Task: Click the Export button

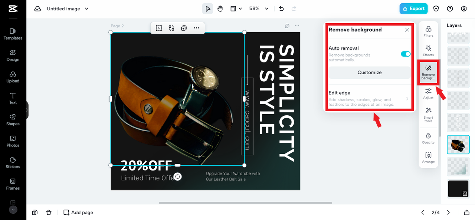Action: click(413, 9)
